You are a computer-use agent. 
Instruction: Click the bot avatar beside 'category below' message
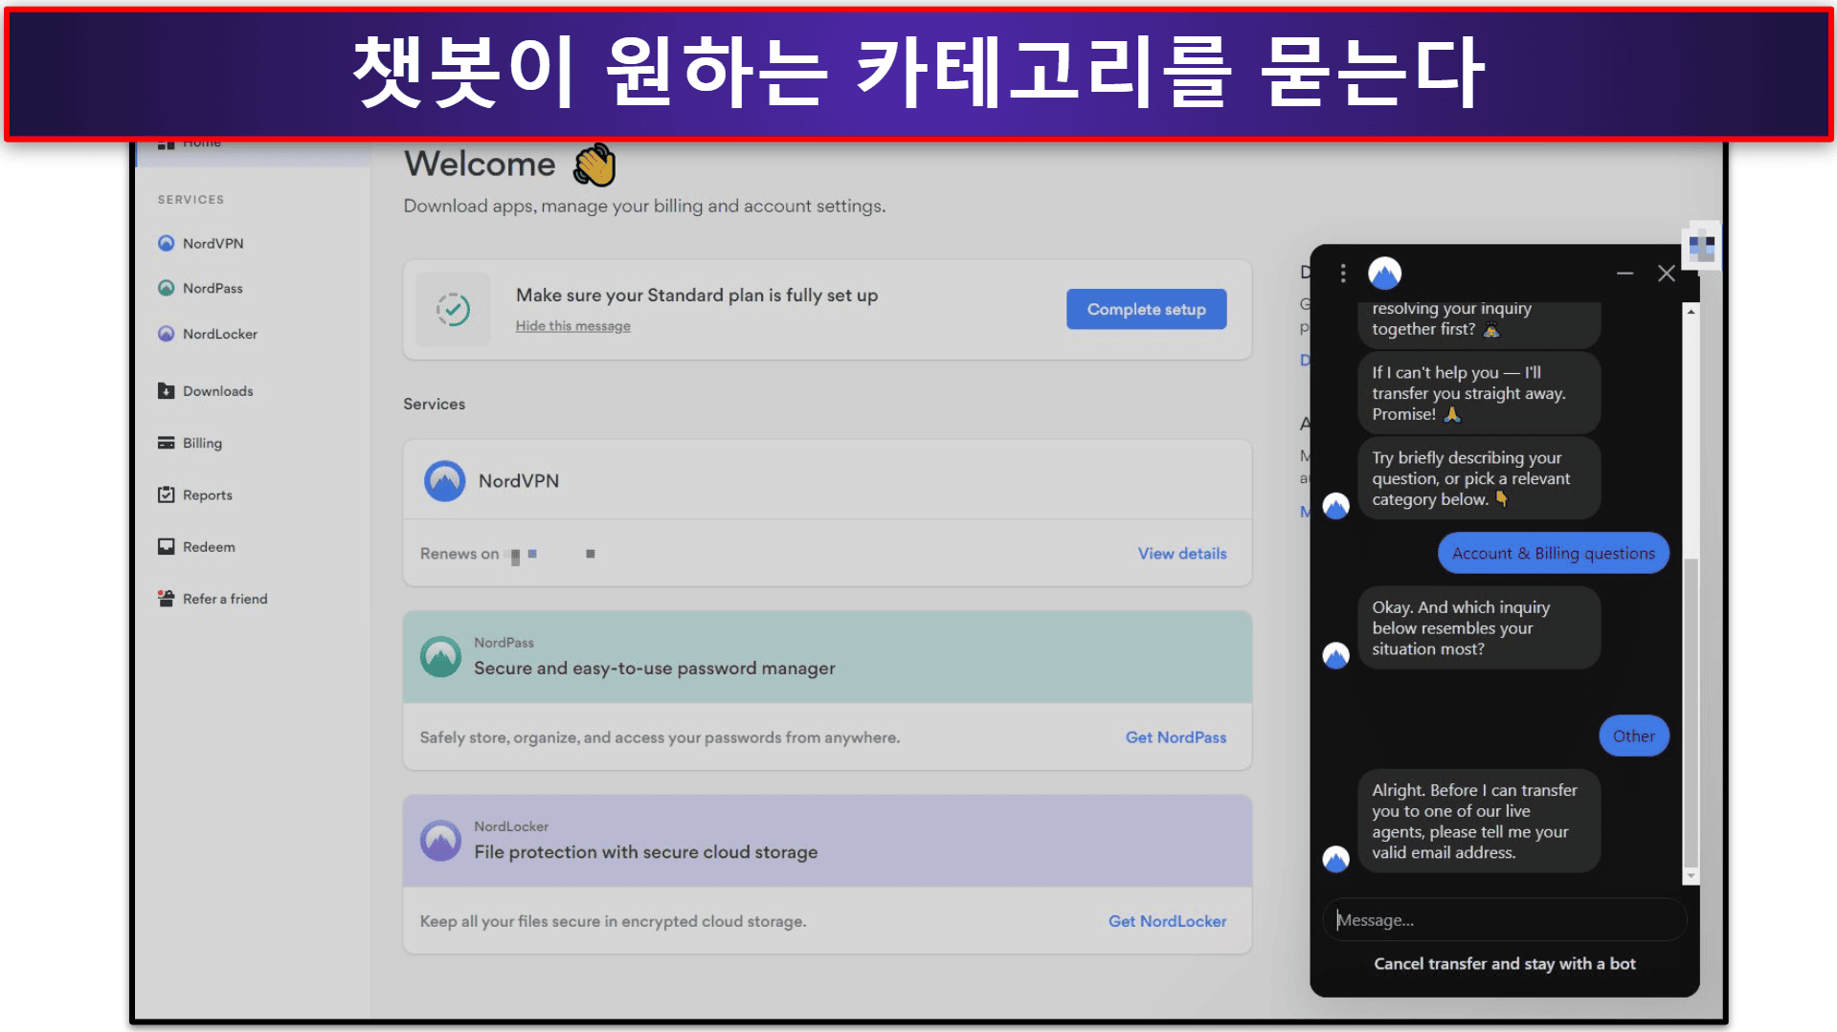pyautogui.click(x=1336, y=506)
